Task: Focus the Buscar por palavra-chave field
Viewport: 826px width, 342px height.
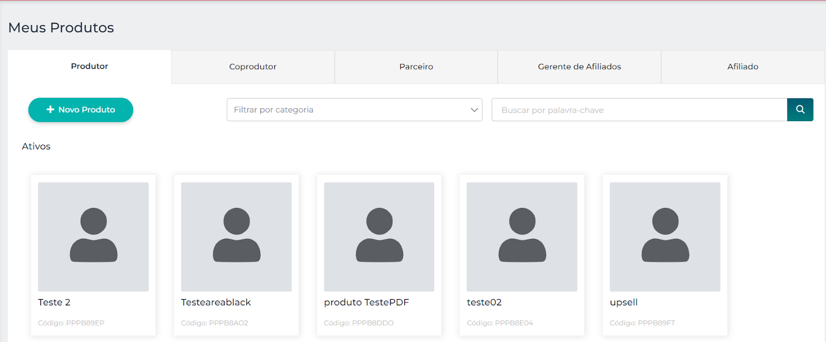Action: [639, 109]
